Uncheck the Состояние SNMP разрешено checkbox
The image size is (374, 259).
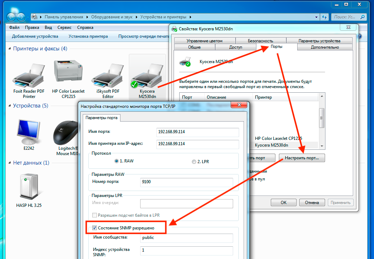94,227
